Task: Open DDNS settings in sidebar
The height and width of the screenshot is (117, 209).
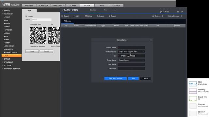Action: pos(7,27)
